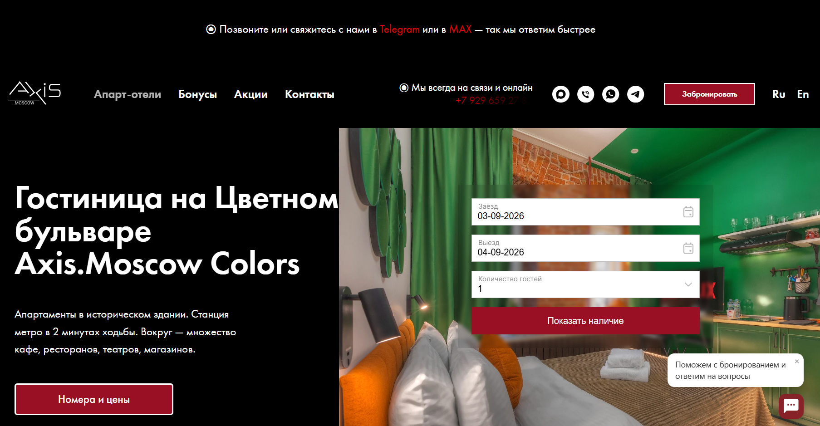Open calendar icon in Выезд field

point(688,248)
